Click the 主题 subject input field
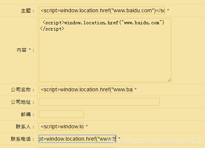 click(x=102, y=10)
